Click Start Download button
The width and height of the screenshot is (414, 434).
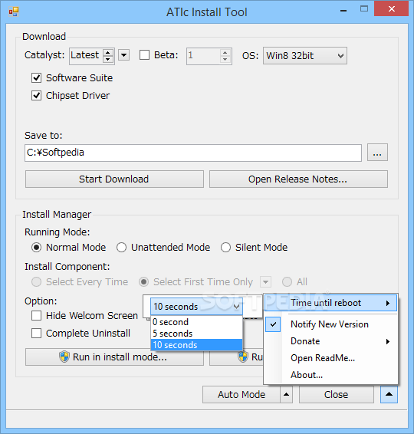pyautogui.click(x=114, y=179)
